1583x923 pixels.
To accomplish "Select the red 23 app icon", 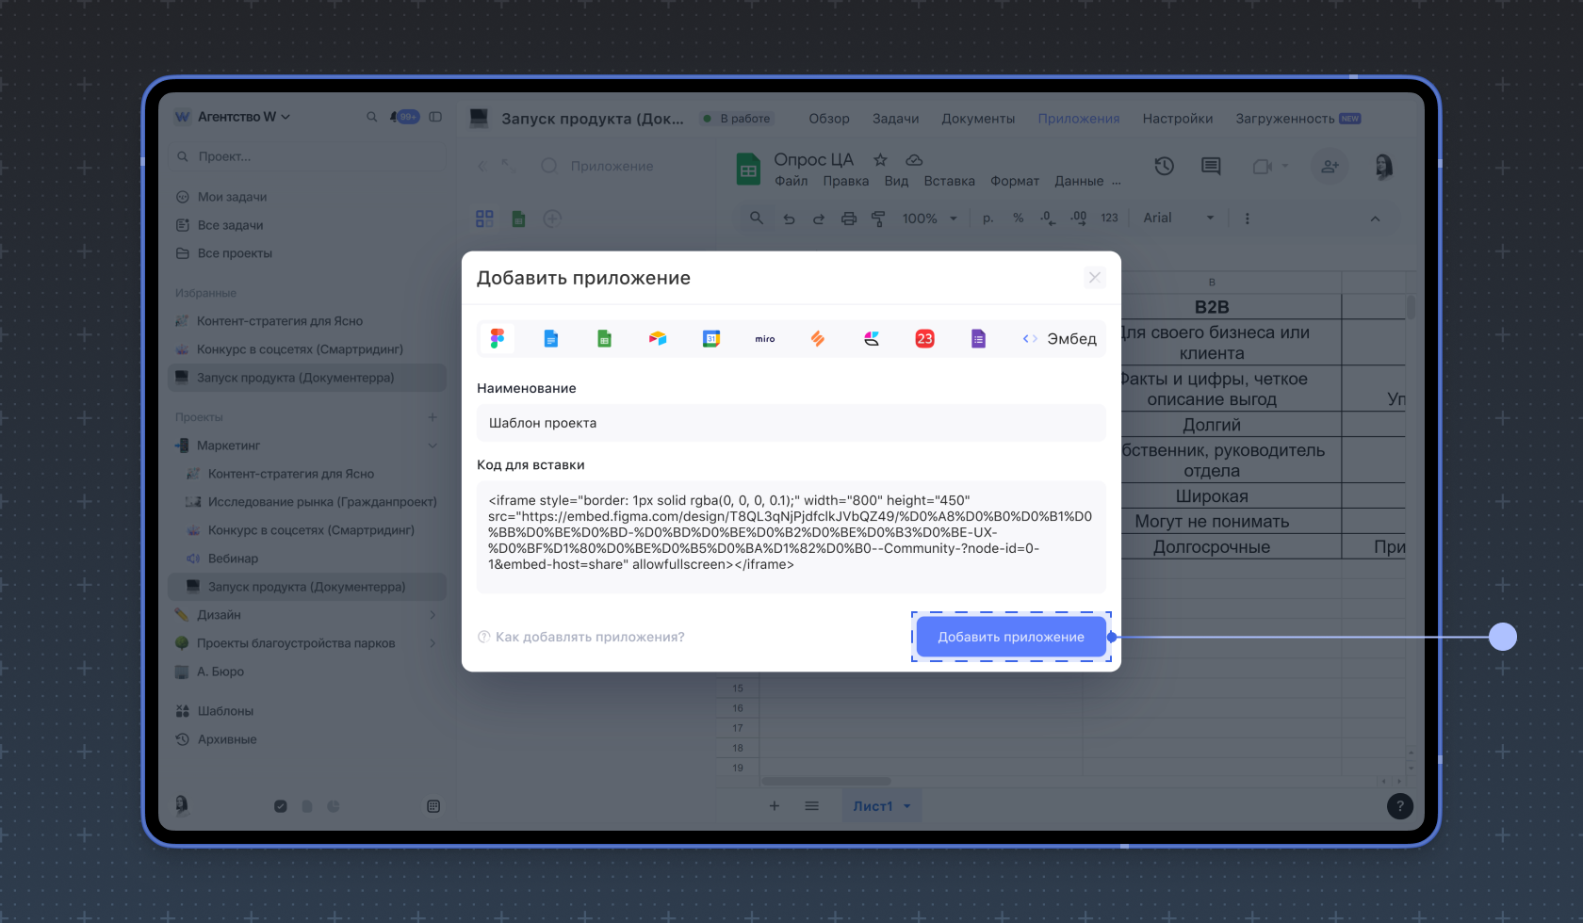I will tap(924, 339).
